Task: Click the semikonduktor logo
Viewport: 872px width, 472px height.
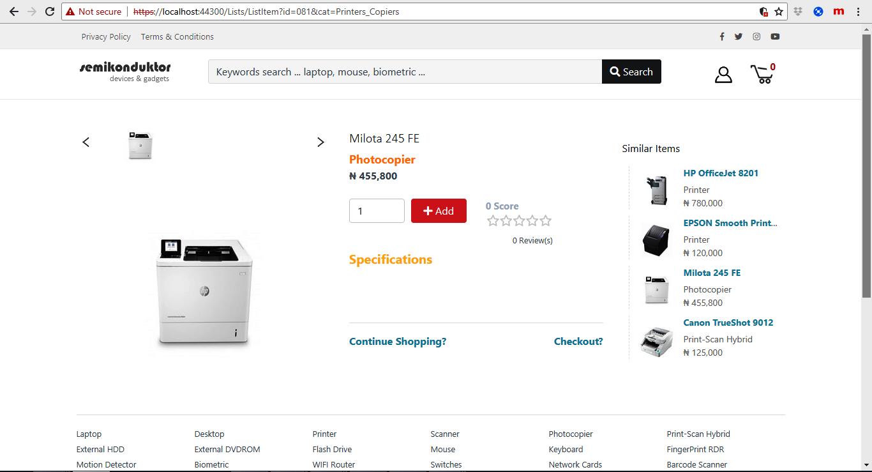Action: 125,72
